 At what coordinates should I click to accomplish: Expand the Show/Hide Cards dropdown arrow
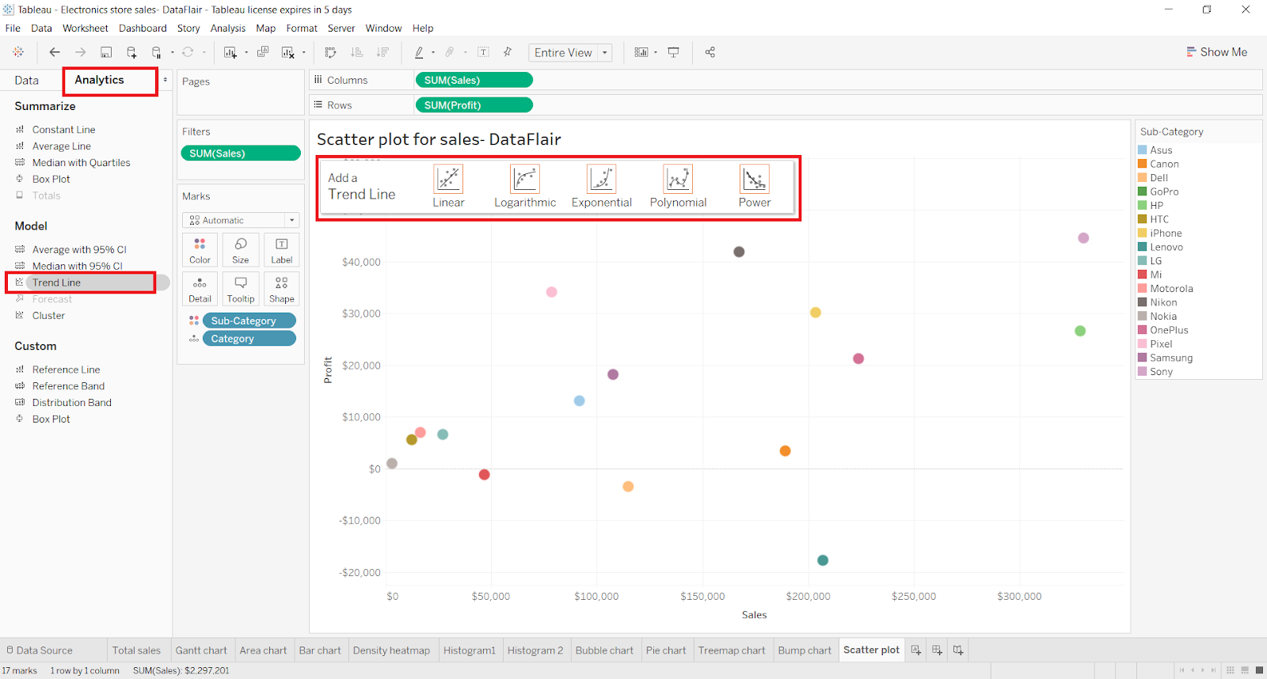[x=656, y=53]
